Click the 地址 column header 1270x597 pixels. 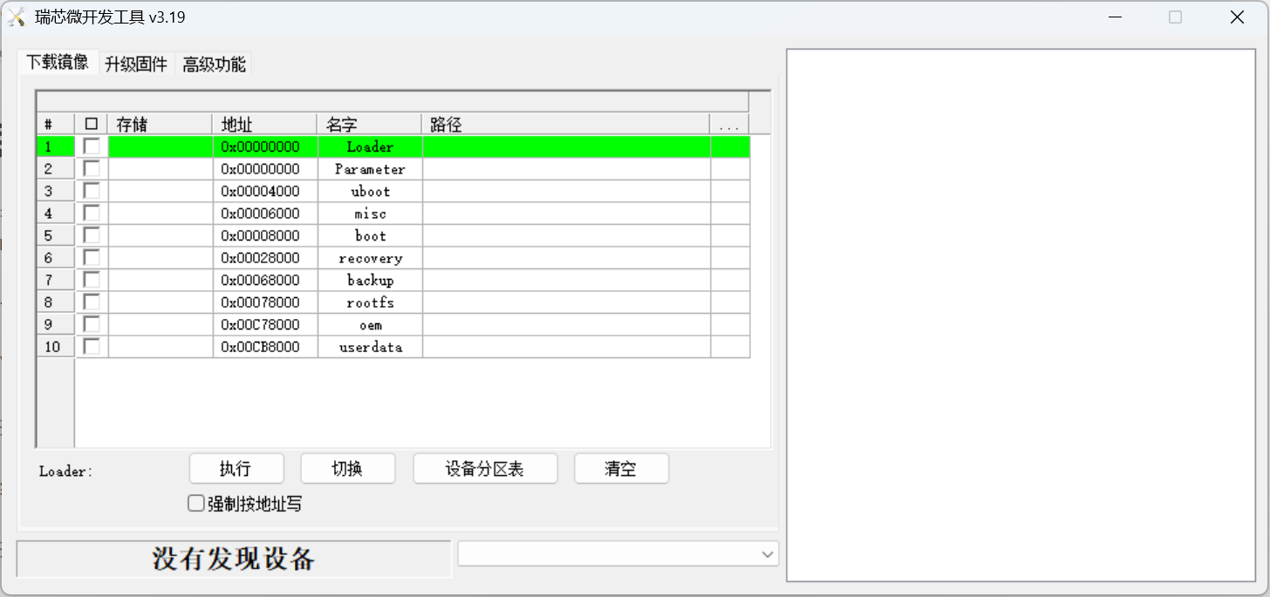265,125
